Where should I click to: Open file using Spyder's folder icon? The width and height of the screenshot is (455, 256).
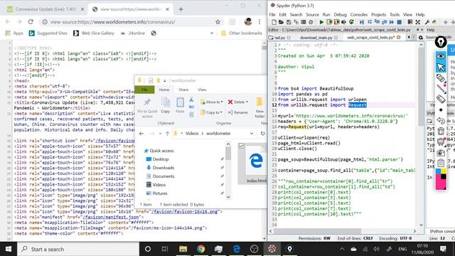point(281,22)
